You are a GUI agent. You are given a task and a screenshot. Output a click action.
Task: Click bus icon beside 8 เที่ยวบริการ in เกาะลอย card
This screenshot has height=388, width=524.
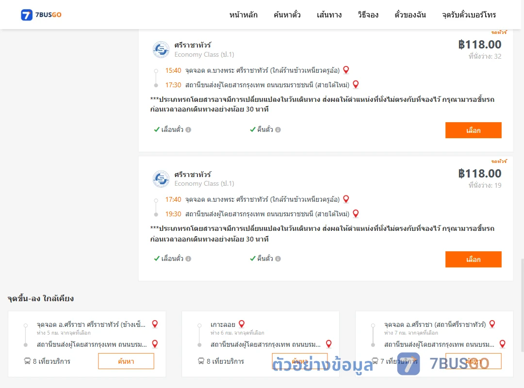tap(201, 361)
